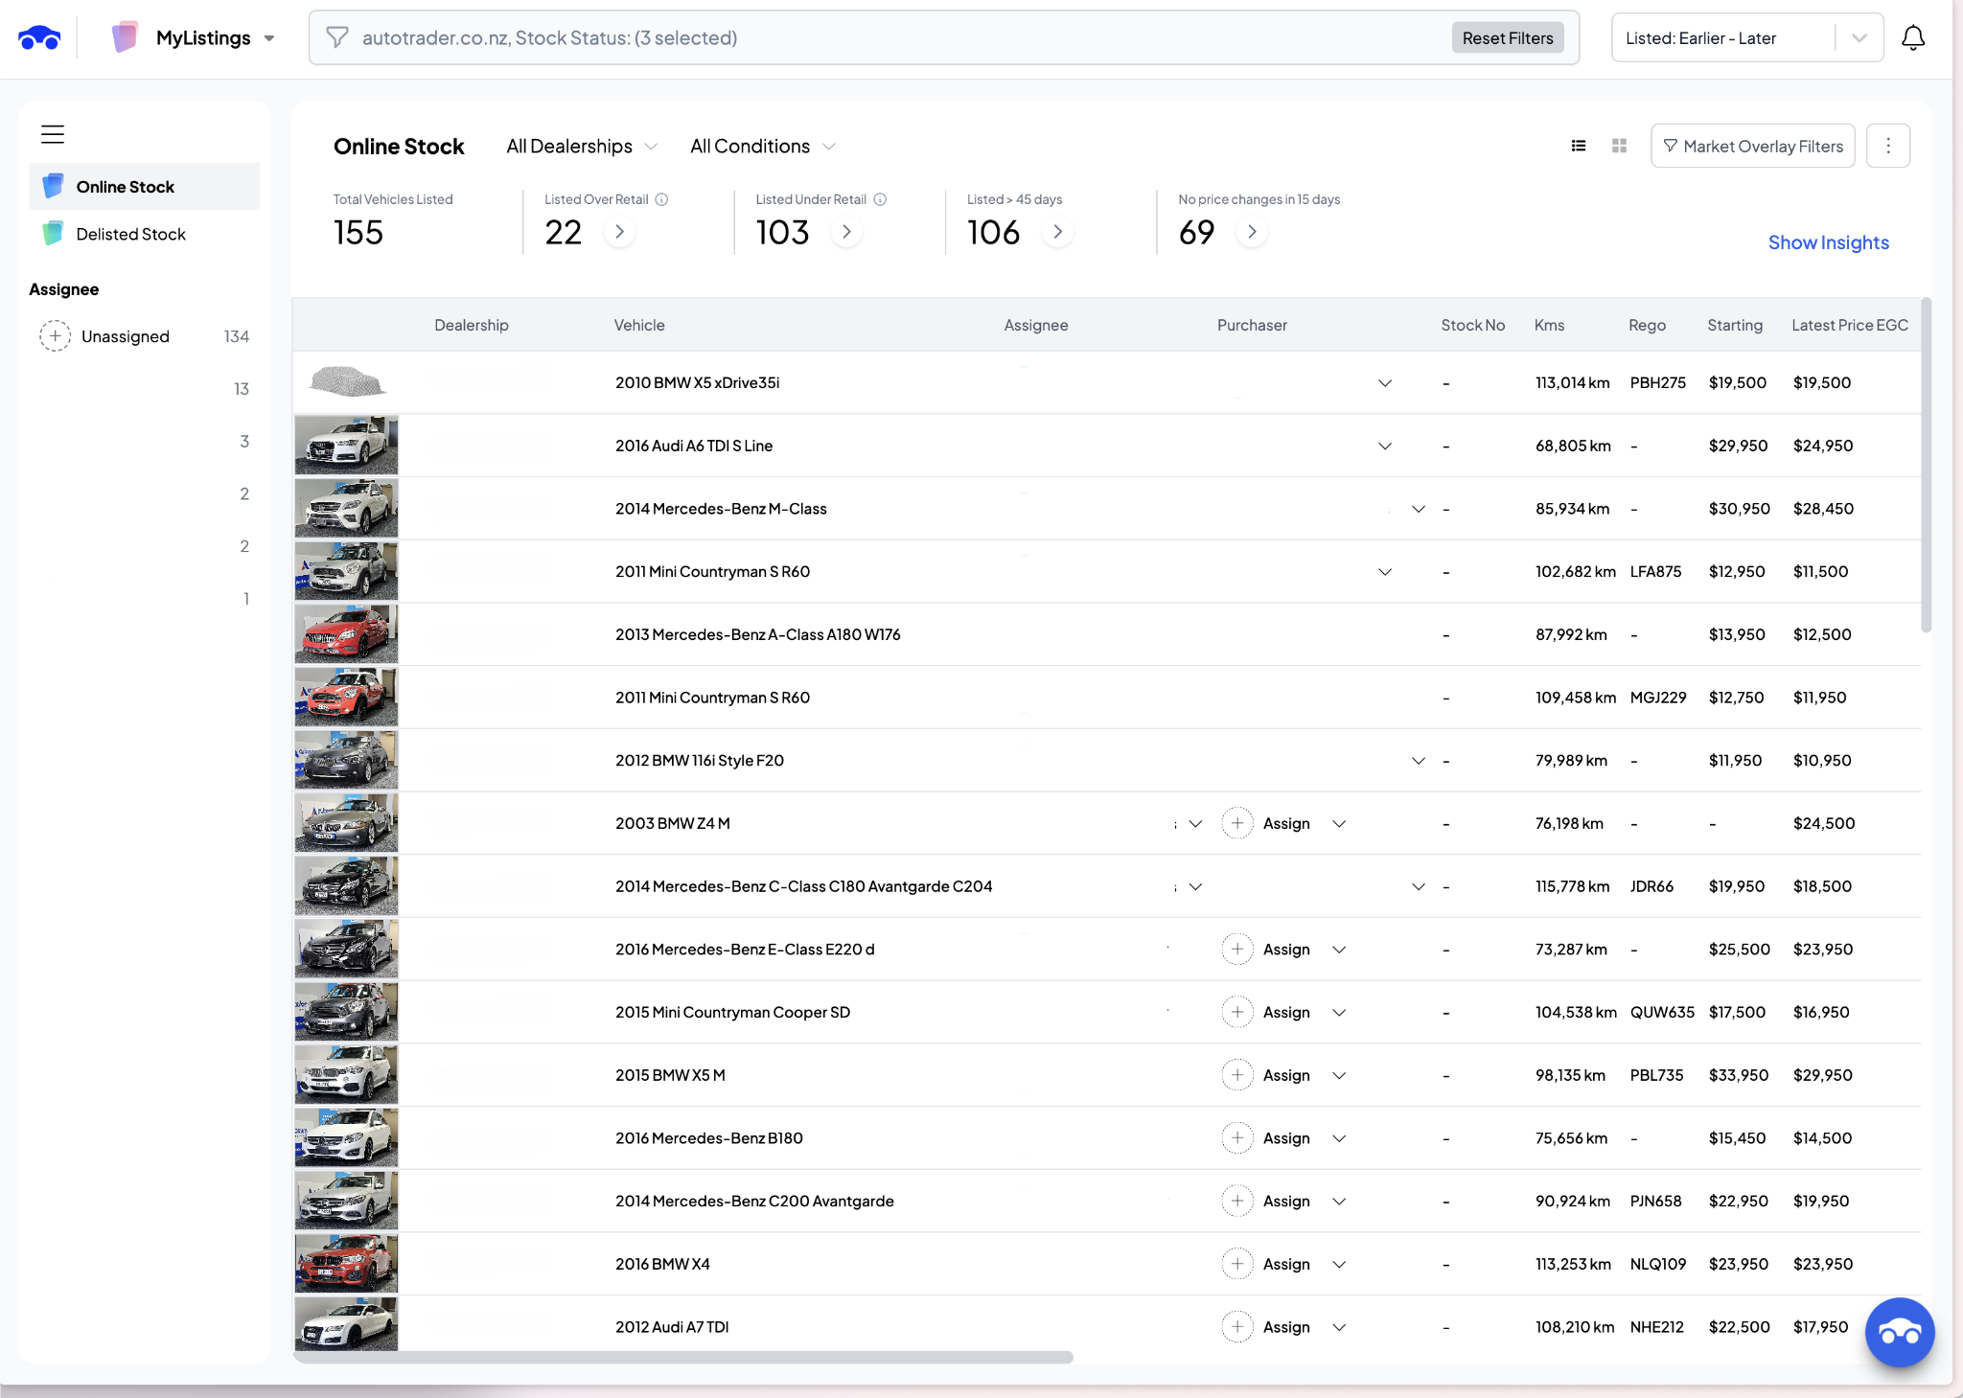Sort by Stock No column header

click(1472, 325)
